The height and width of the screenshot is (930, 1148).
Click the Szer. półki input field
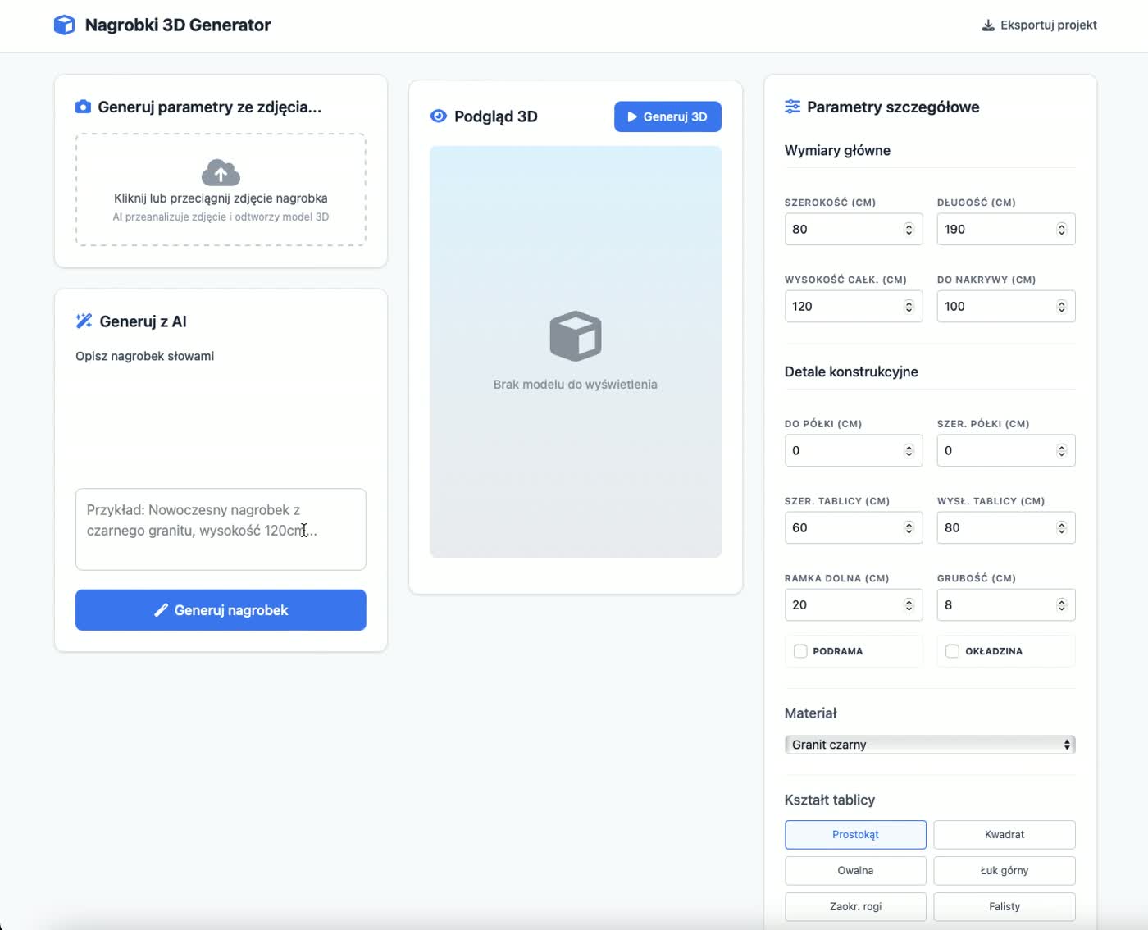click(x=1006, y=450)
